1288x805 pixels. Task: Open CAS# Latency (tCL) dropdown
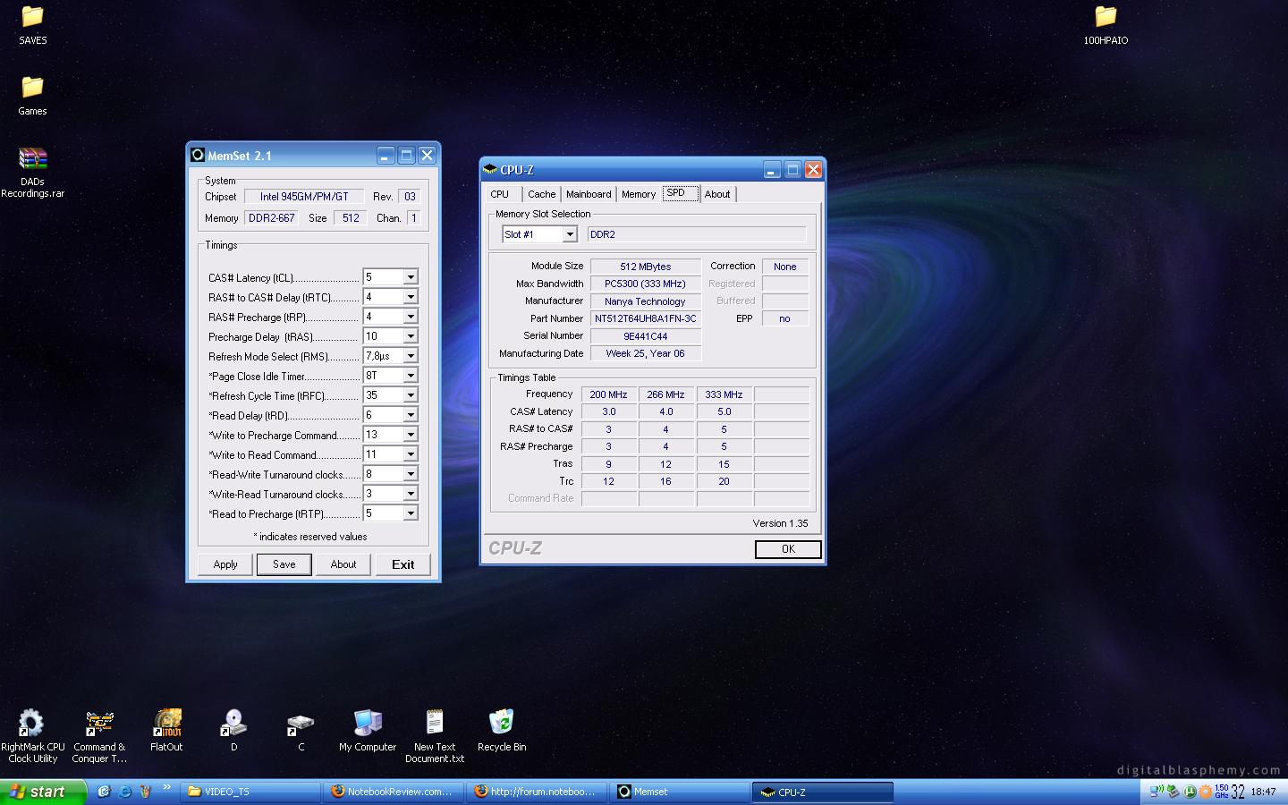point(410,277)
